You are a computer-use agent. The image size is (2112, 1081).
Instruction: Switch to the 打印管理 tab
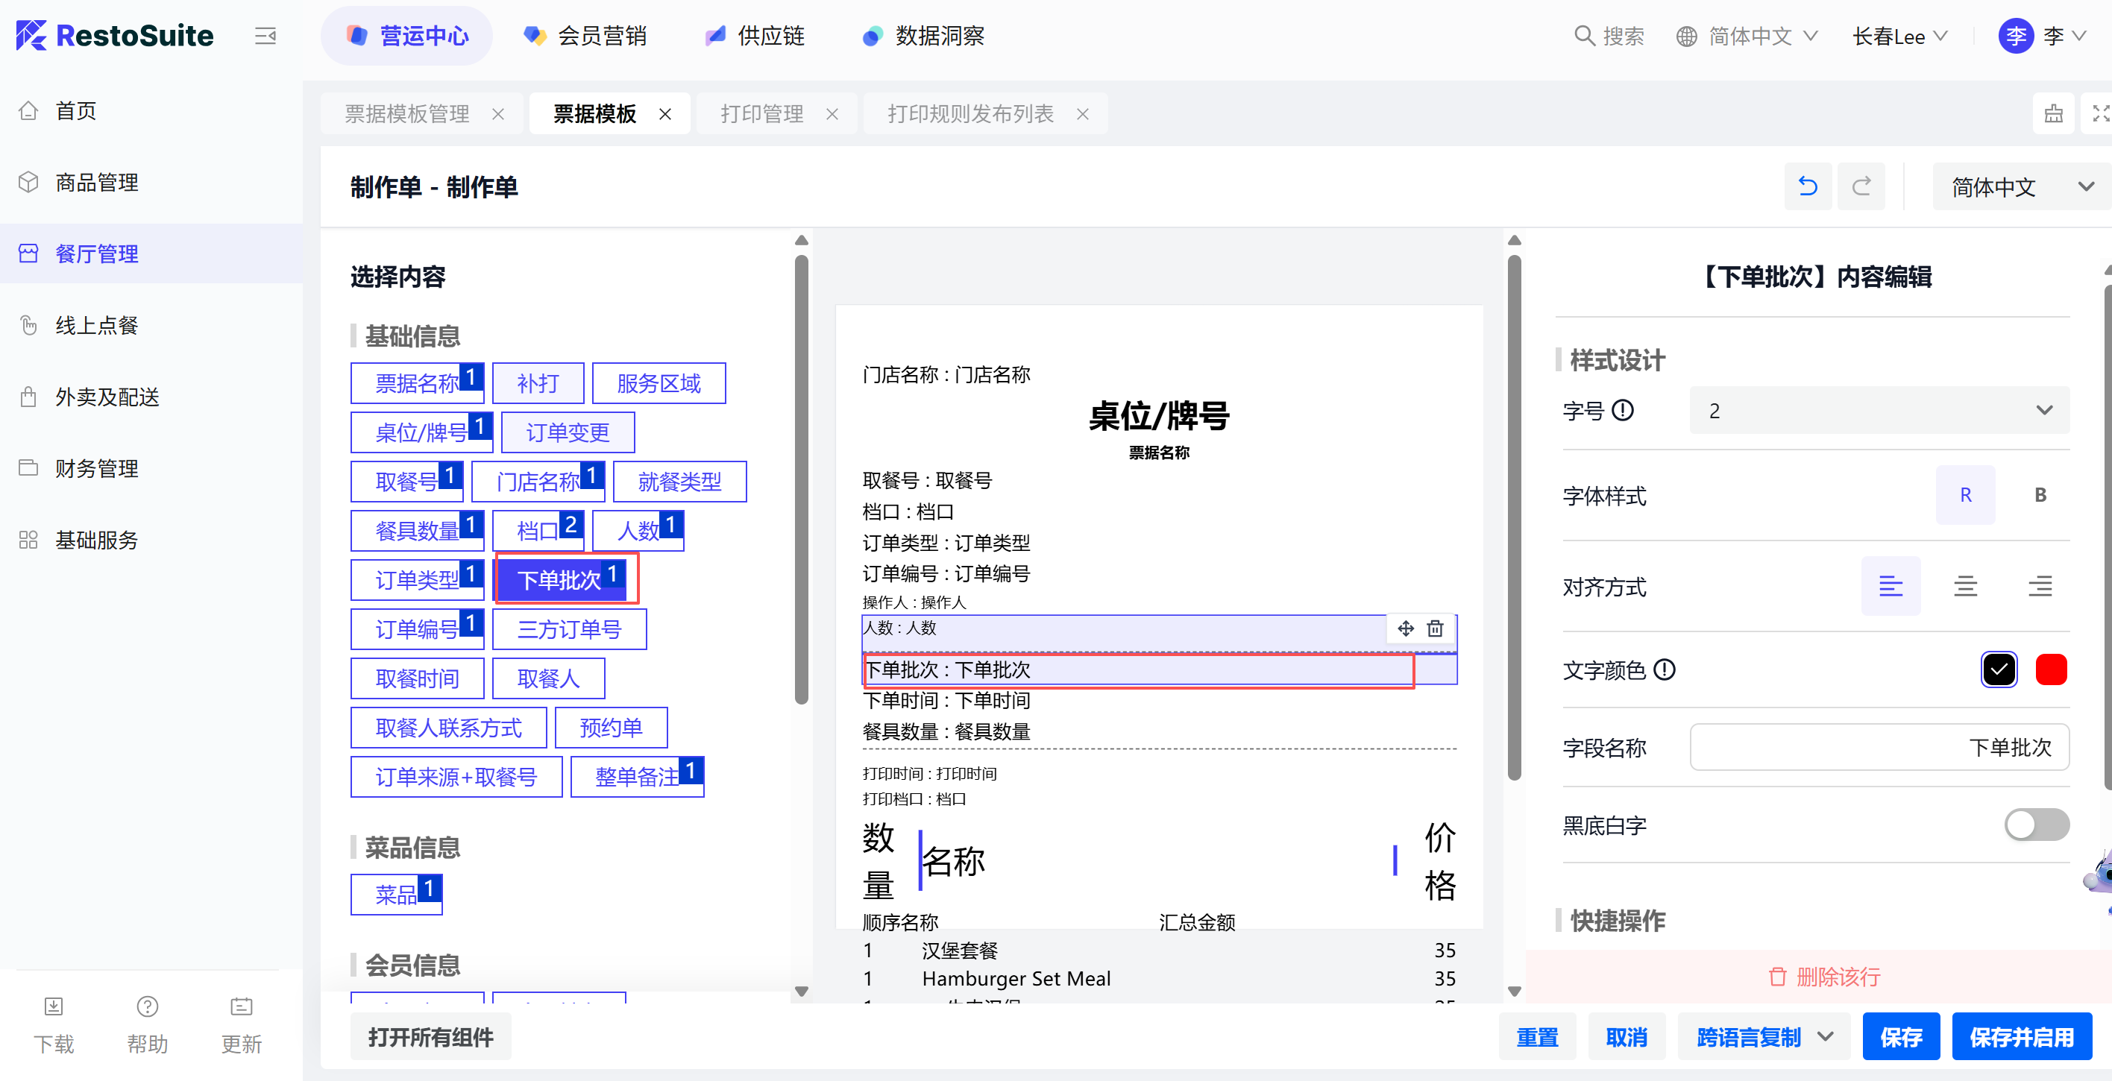coord(761,114)
